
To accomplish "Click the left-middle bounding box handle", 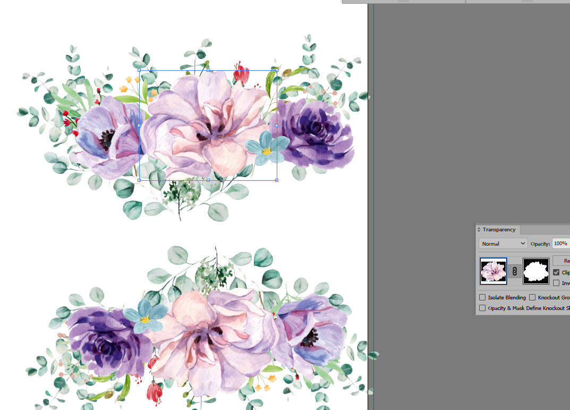I will pyautogui.click(x=139, y=125).
